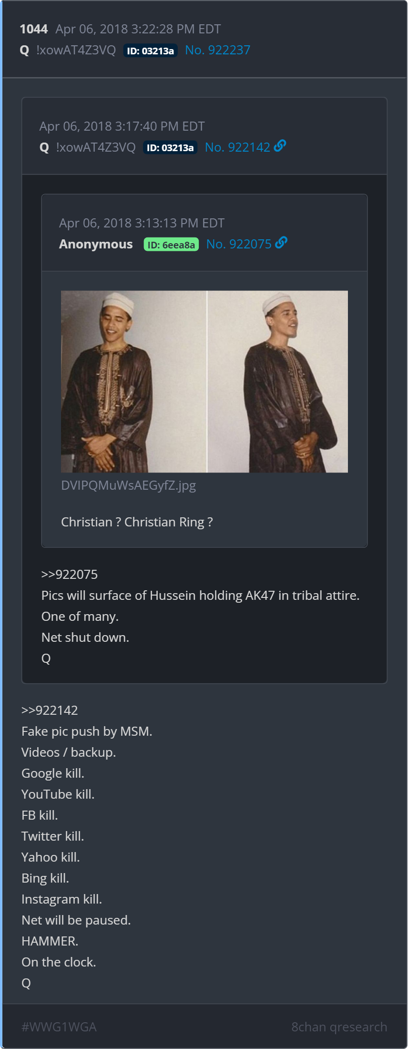Screen dimensions: 408x1049
Task: Open post number link No. 922142
Action: 237,147
